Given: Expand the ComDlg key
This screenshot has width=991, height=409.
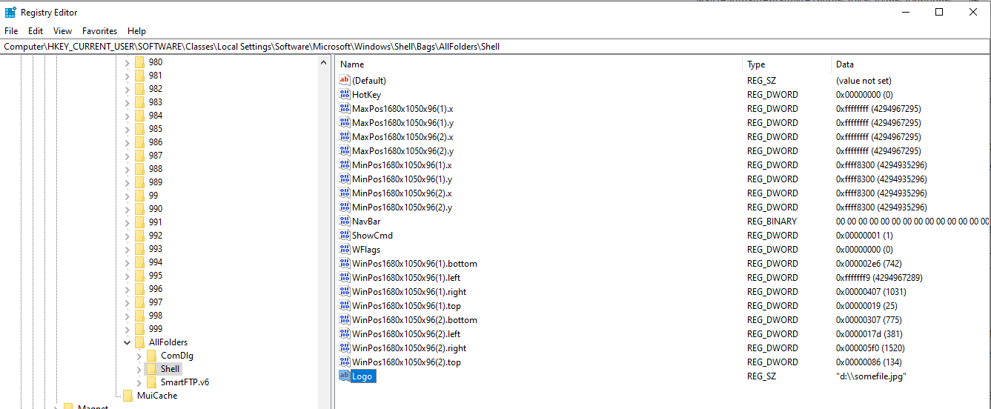Looking at the screenshot, I should point(139,356).
